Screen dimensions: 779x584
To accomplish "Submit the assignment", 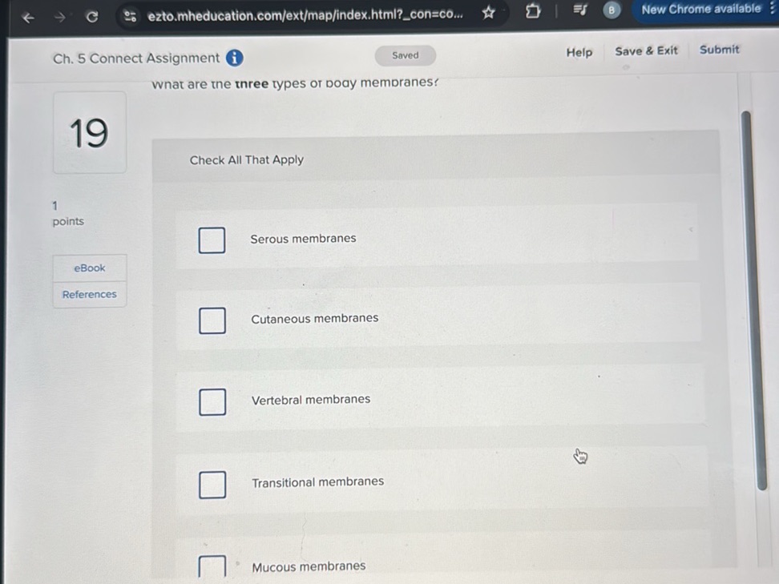I will tap(719, 49).
